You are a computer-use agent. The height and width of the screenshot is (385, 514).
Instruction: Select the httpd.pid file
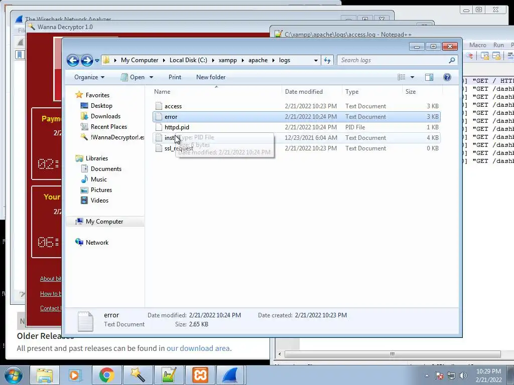point(296,127)
